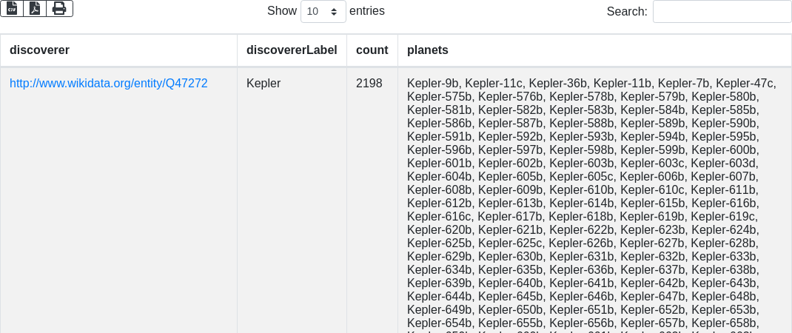Sort by the planets column header

pyautogui.click(x=428, y=50)
